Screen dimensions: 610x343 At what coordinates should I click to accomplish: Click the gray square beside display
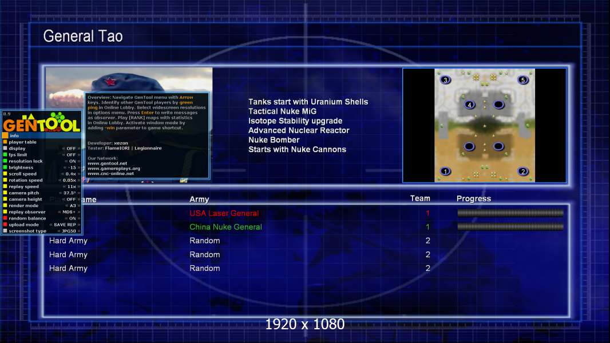5,149
